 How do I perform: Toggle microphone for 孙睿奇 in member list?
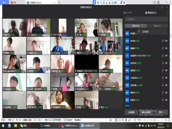click(163, 100)
